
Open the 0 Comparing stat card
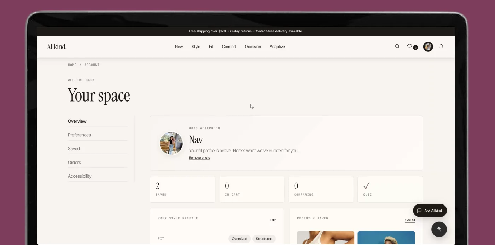pyautogui.click(x=321, y=189)
